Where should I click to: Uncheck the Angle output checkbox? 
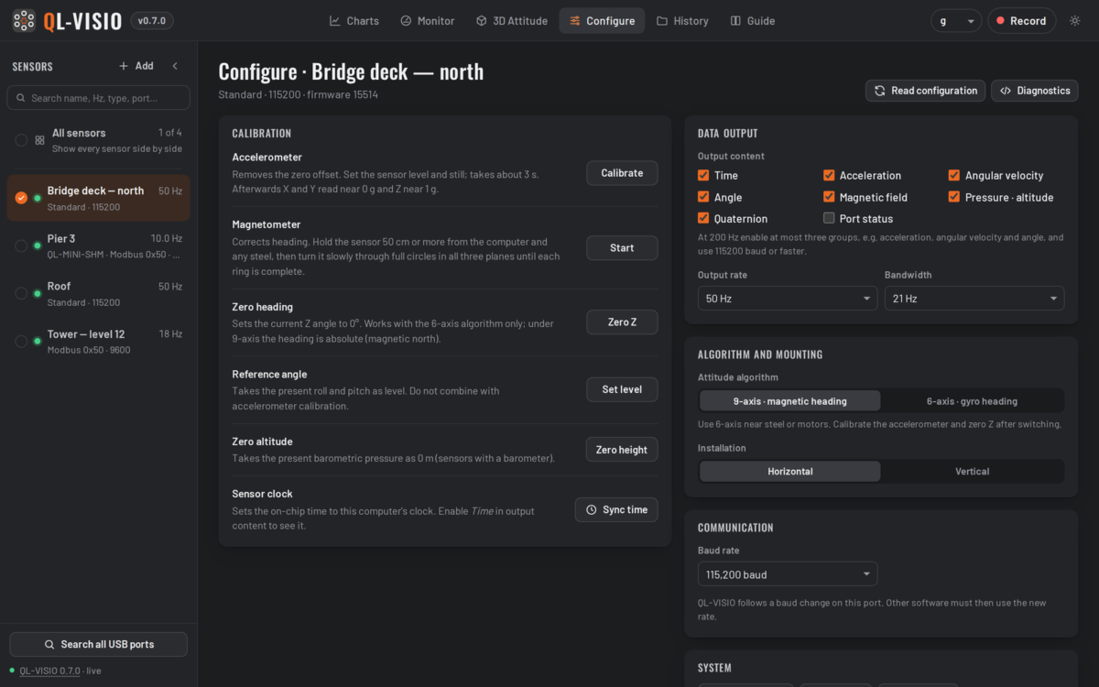(703, 197)
